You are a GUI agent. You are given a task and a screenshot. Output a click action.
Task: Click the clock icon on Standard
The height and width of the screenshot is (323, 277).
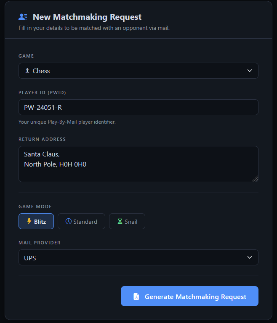click(x=68, y=222)
